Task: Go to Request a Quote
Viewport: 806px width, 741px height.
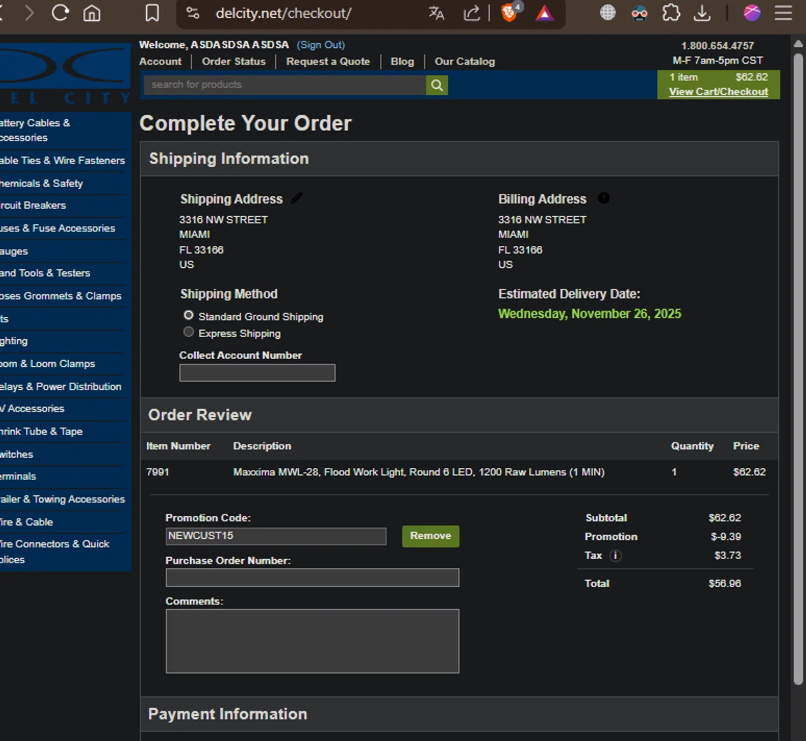Action: (328, 61)
